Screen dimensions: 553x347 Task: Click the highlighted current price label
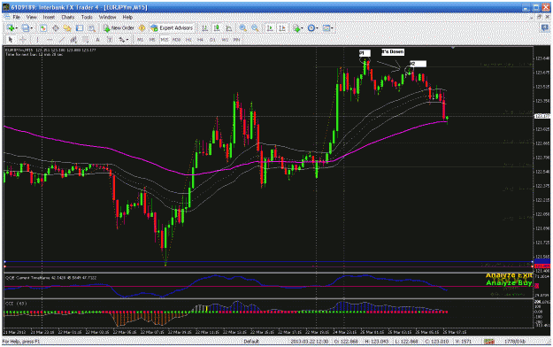(x=542, y=116)
